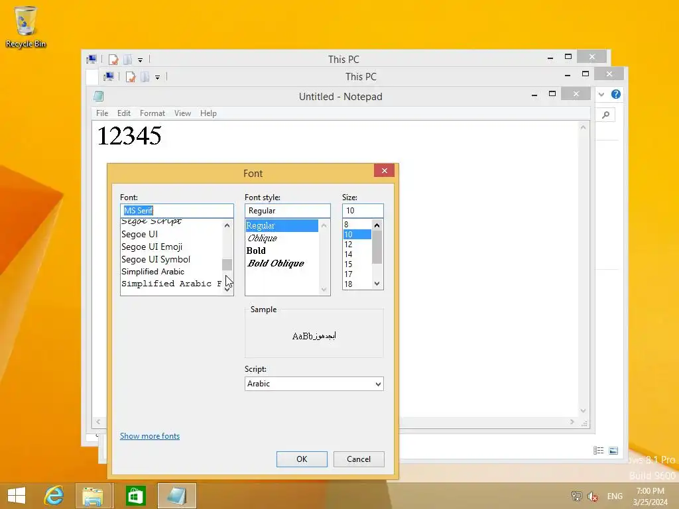Image resolution: width=679 pixels, height=509 pixels.
Task: Click the Size input field
Action: 363,210
